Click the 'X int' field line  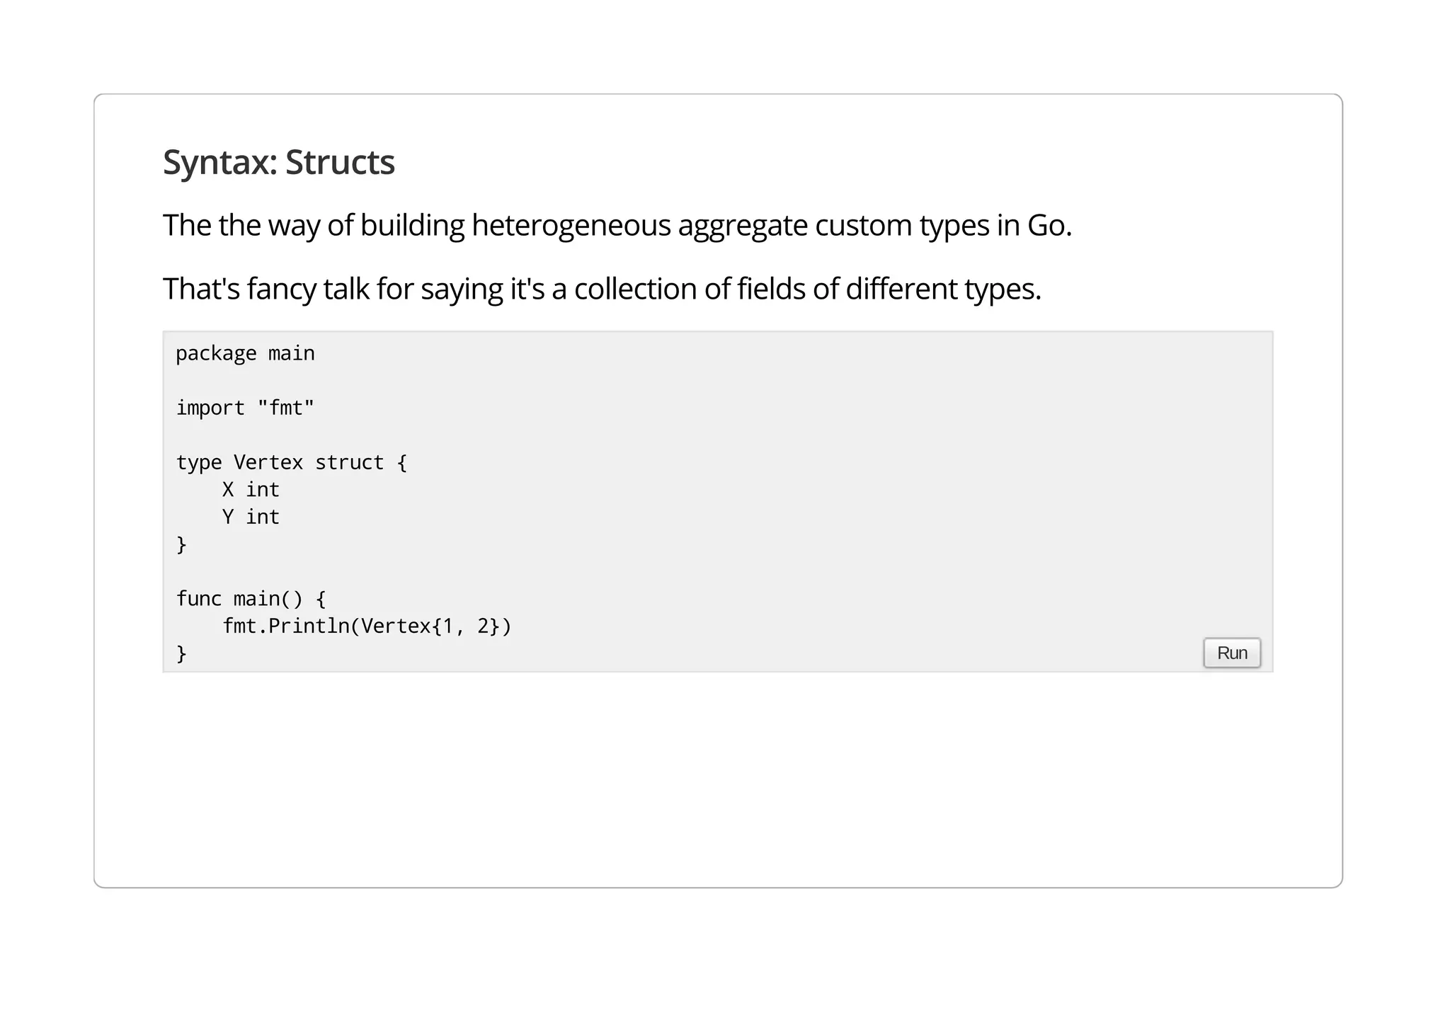[x=251, y=490]
